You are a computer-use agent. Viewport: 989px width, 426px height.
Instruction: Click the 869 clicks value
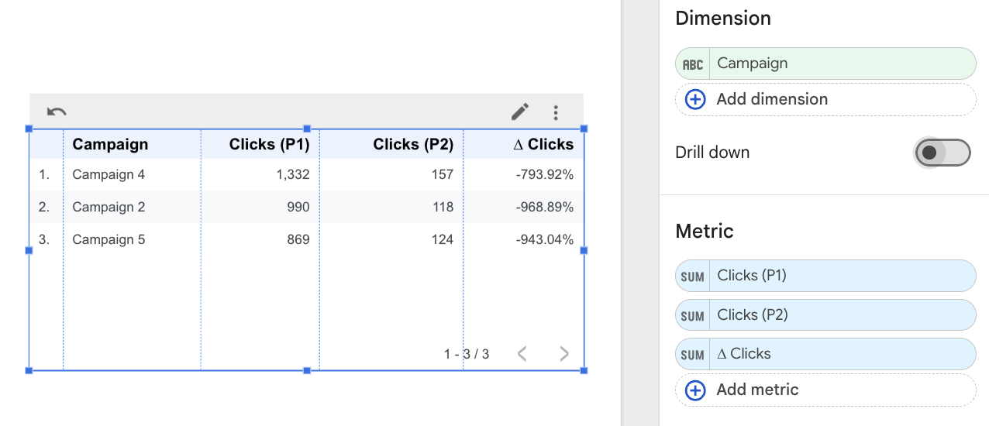tap(297, 239)
